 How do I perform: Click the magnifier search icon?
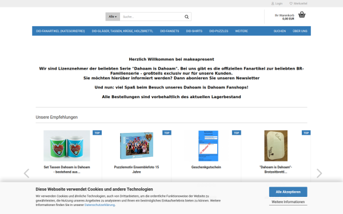tap(186, 17)
